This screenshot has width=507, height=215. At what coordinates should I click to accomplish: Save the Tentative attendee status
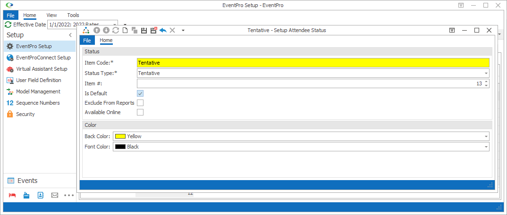[x=144, y=30]
